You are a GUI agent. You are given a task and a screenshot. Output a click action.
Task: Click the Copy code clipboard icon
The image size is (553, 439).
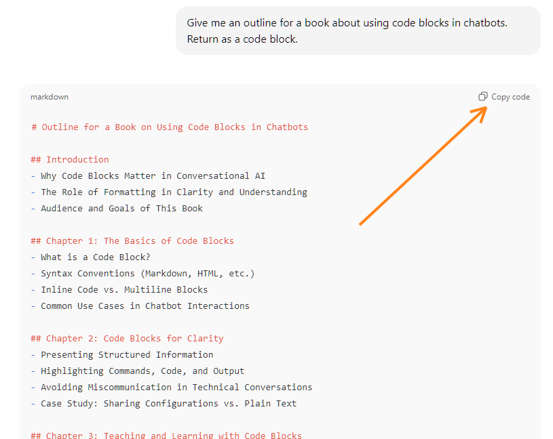(x=483, y=96)
